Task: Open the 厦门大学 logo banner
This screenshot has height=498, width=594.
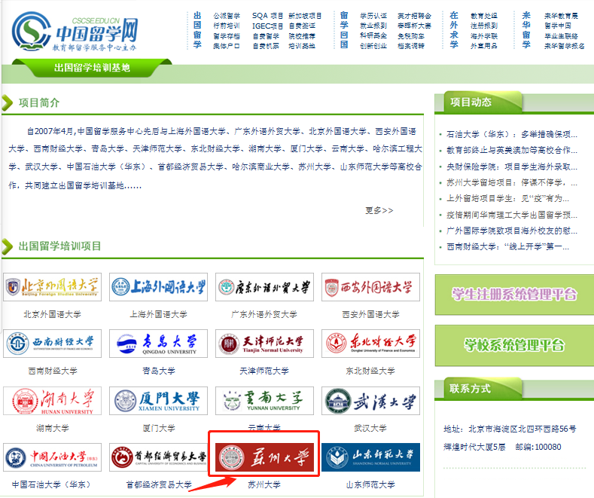Action: pyautogui.click(x=158, y=401)
